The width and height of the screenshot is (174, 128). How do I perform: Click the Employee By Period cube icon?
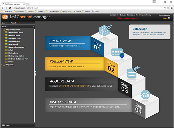pyautogui.click(x=4, y=30)
